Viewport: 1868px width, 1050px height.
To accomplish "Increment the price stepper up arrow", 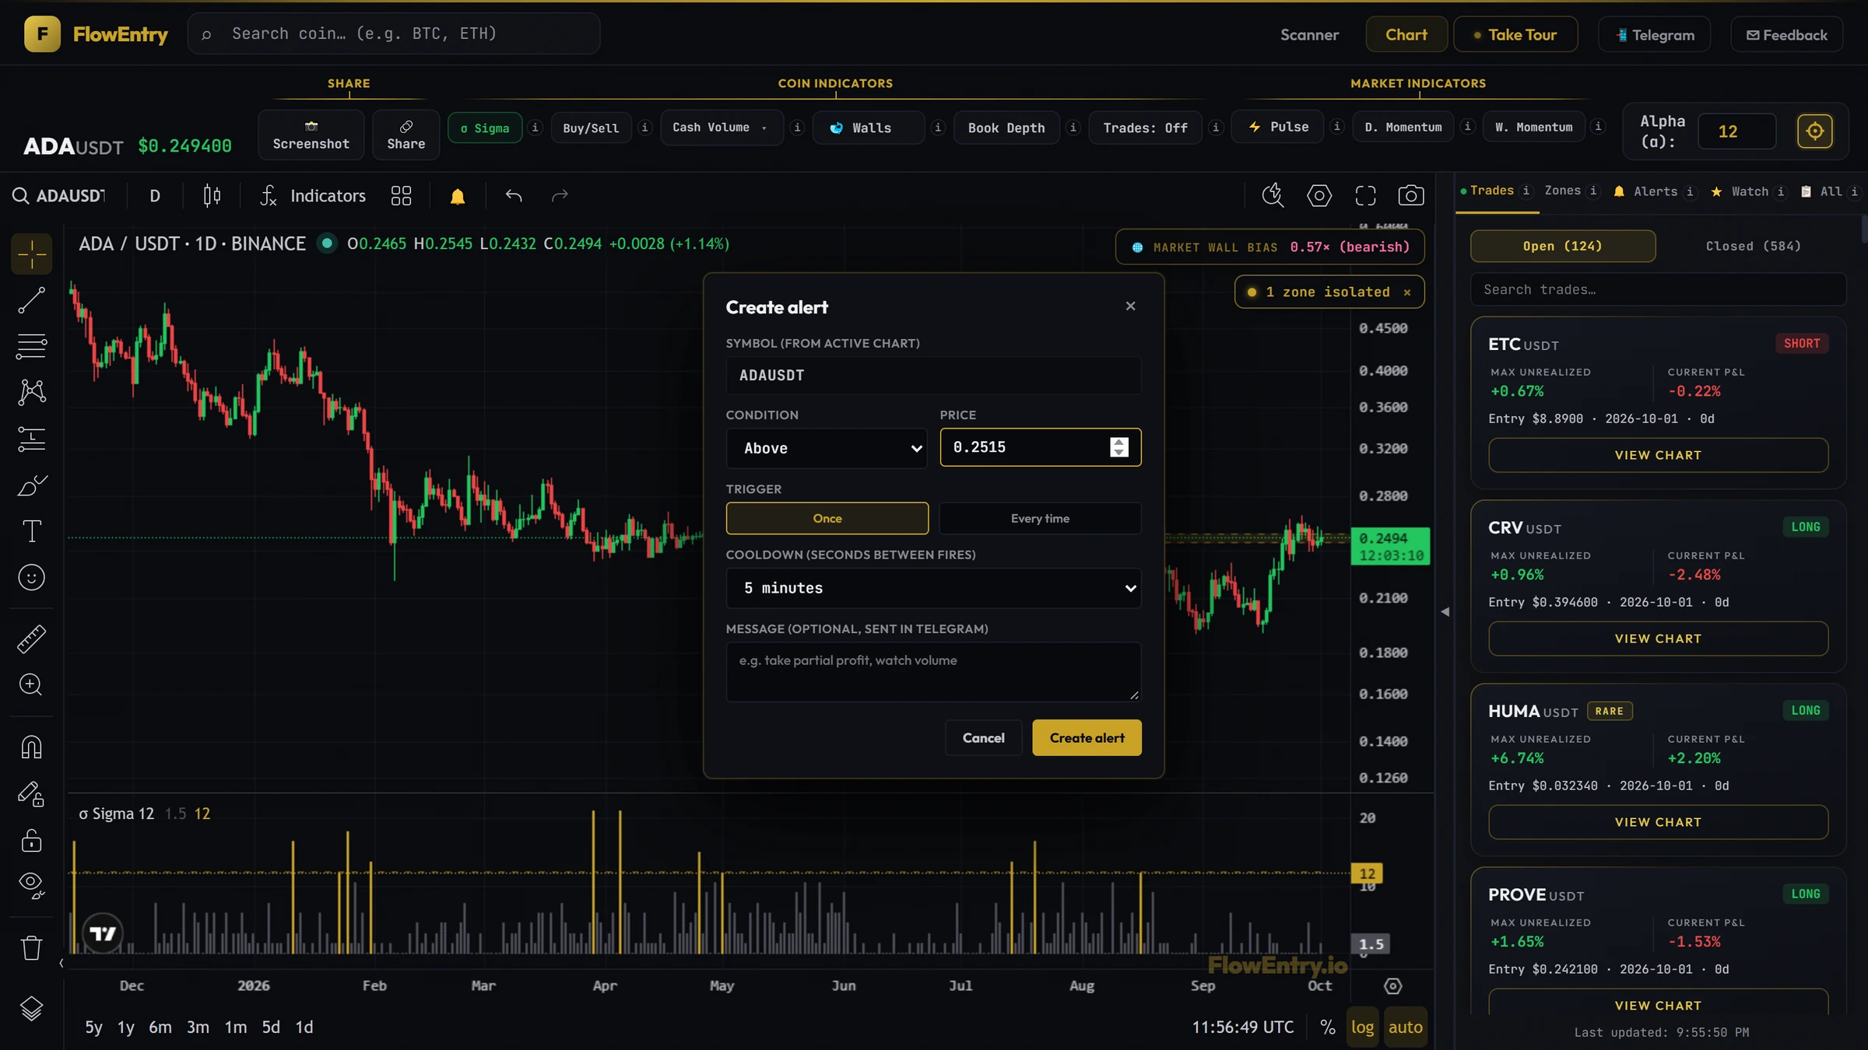I will coord(1118,442).
